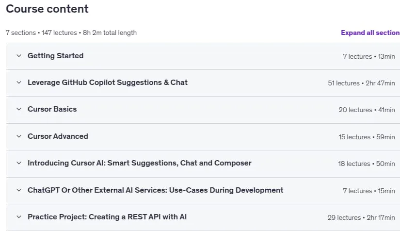400x231 pixels.
Task: Select the Cursor Advanced section title
Action: point(58,136)
